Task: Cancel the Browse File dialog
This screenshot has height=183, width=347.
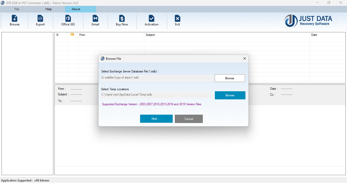Action: (x=189, y=119)
